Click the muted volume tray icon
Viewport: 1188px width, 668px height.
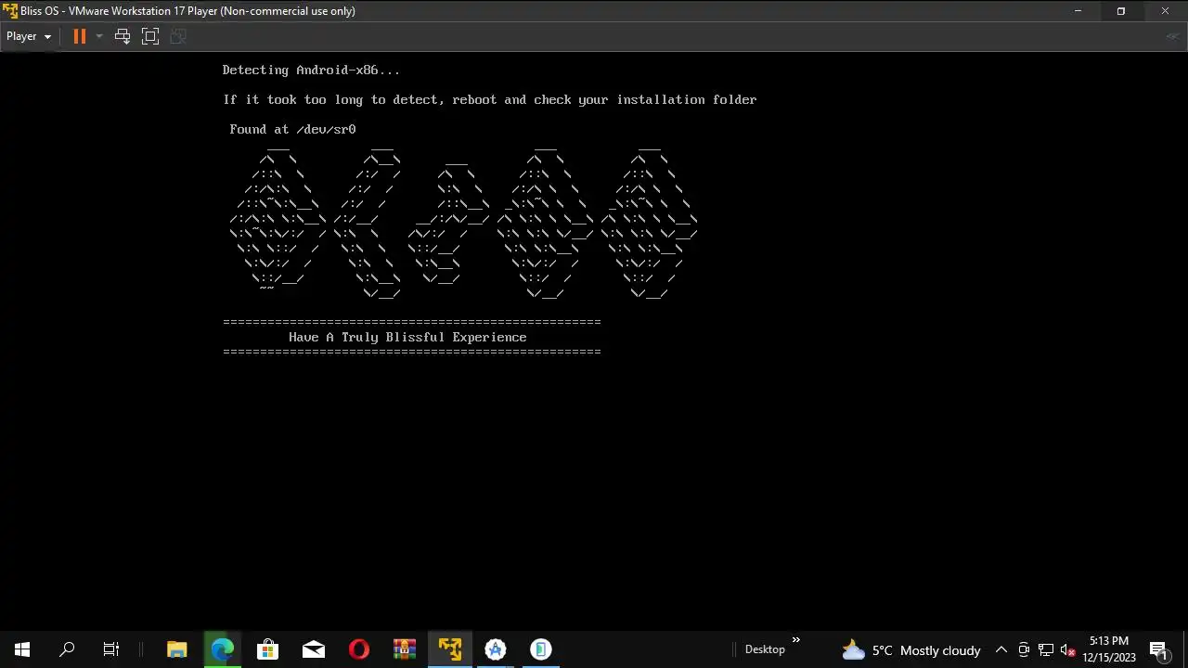pos(1068,649)
